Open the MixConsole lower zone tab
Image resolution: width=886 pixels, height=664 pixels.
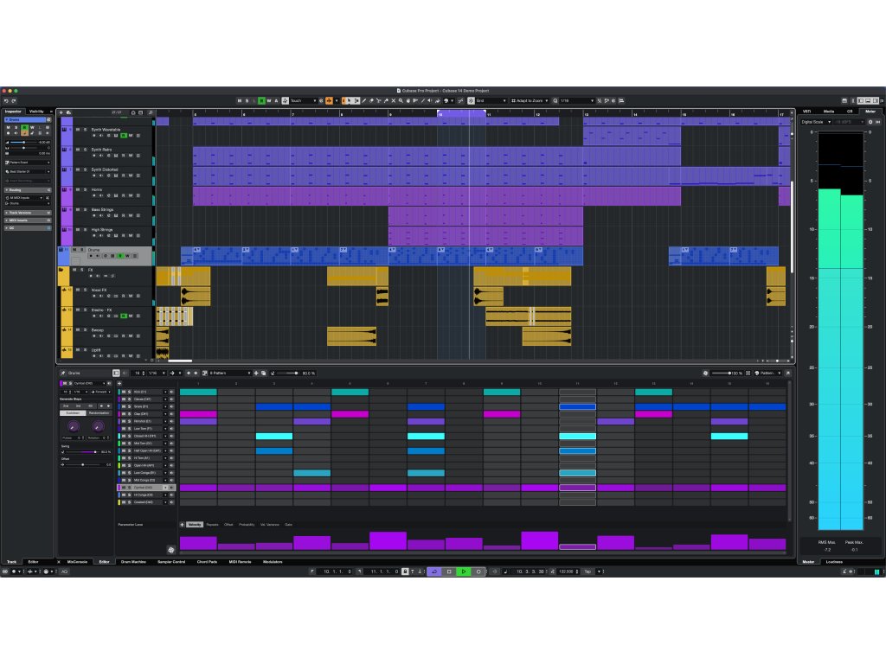pyautogui.click(x=77, y=562)
